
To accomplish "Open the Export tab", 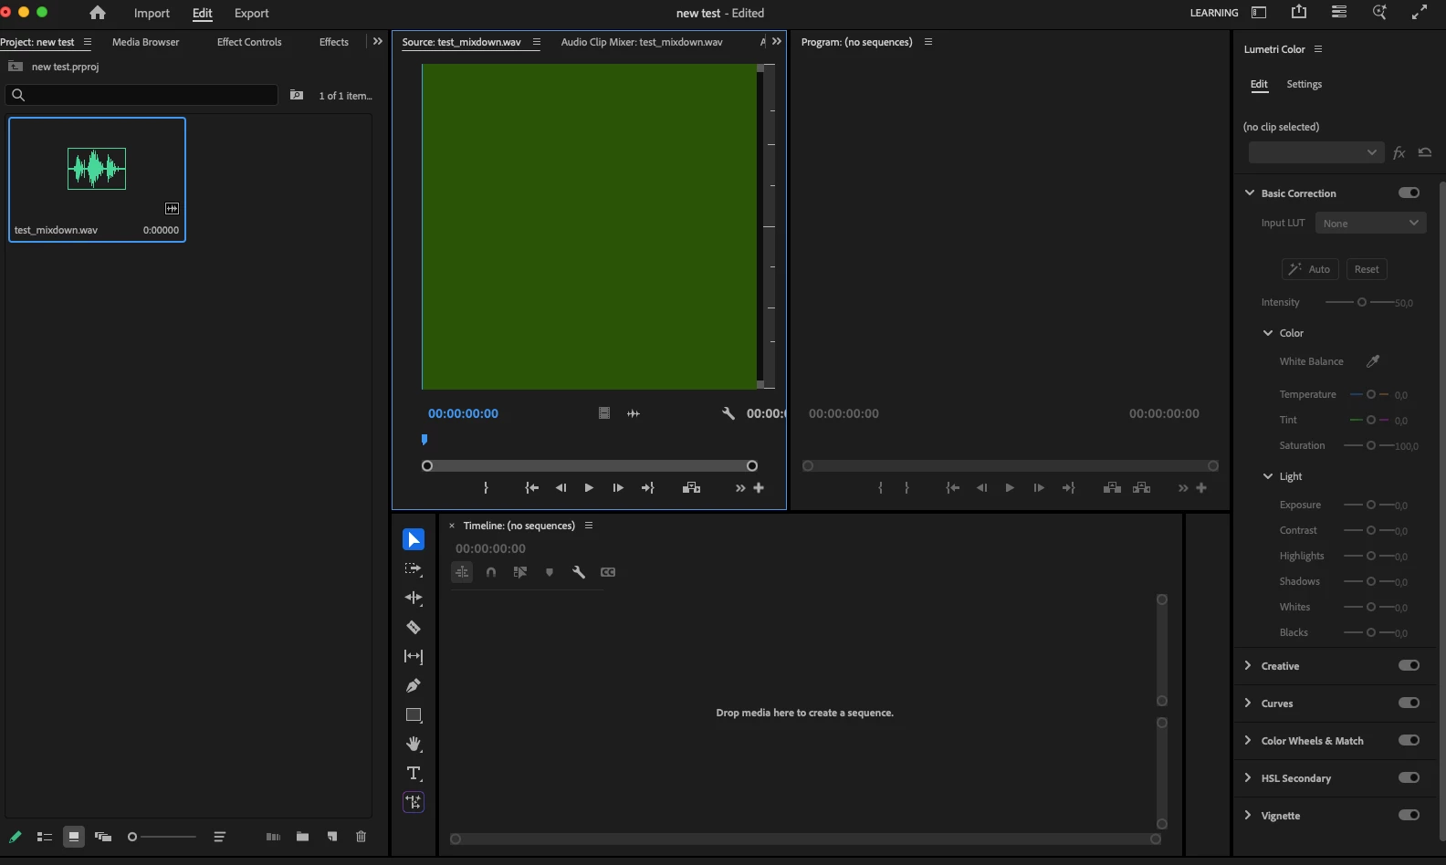I will pyautogui.click(x=251, y=14).
